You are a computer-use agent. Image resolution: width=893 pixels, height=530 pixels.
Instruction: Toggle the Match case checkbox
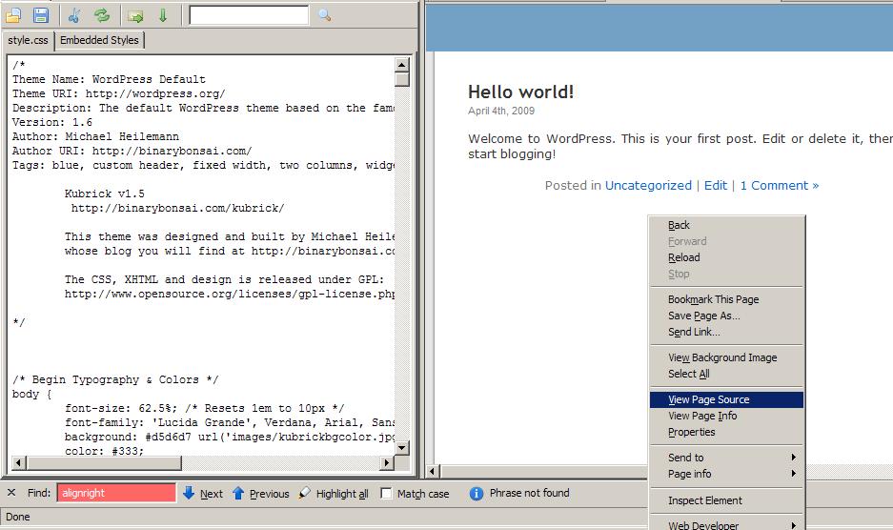pyautogui.click(x=386, y=494)
